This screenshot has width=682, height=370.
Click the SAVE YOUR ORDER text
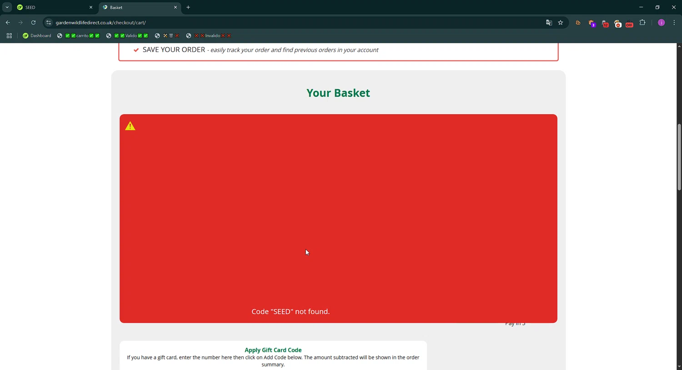(174, 50)
